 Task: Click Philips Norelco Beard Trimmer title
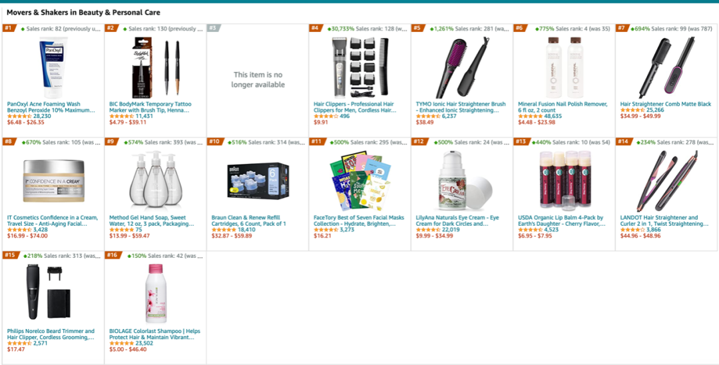pos(51,334)
